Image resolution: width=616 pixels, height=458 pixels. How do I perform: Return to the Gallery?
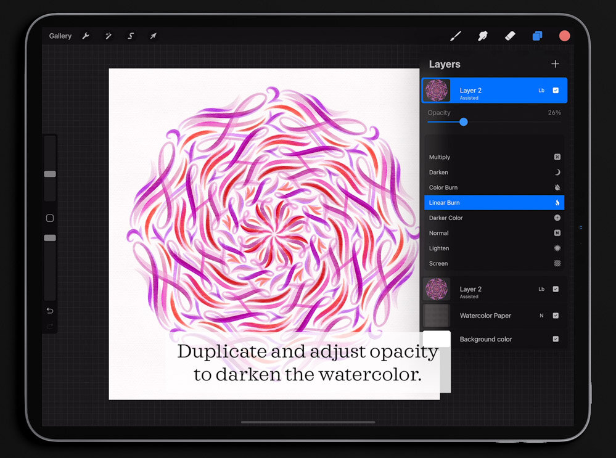(x=60, y=36)
